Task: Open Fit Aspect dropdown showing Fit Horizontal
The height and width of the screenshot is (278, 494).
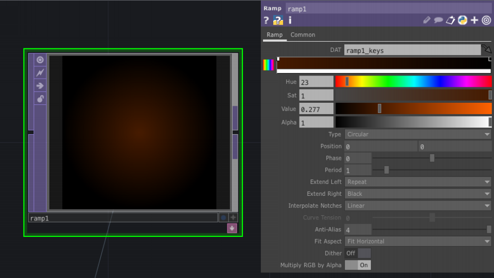Action: click(x=418, y=242)
